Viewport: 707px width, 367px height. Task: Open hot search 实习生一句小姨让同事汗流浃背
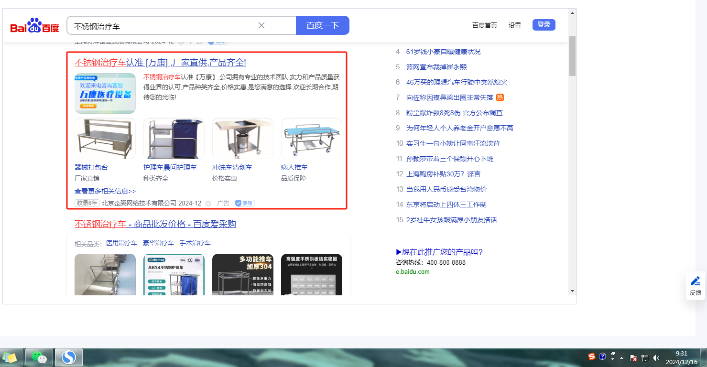453,143
